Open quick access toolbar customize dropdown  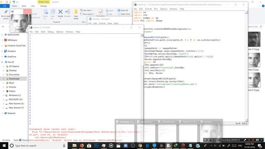tap(17, 2)
